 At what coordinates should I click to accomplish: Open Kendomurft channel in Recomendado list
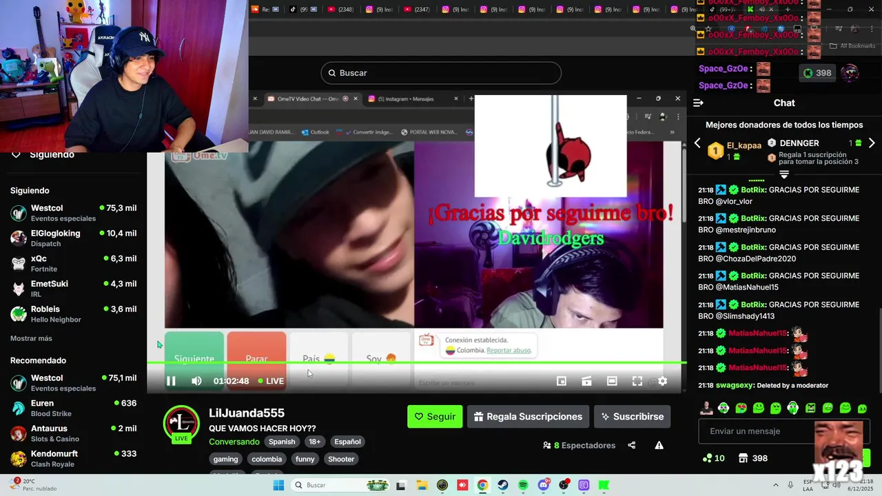point(73,458)
